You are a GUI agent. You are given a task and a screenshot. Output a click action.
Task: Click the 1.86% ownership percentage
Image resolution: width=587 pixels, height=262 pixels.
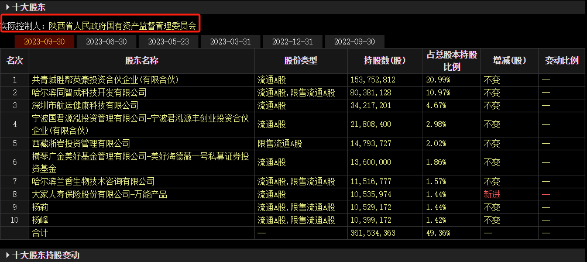coord(436,163)
